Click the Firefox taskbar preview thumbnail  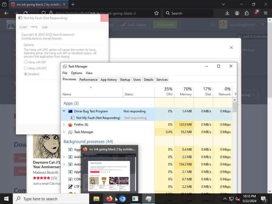click(x=109, y=172)
